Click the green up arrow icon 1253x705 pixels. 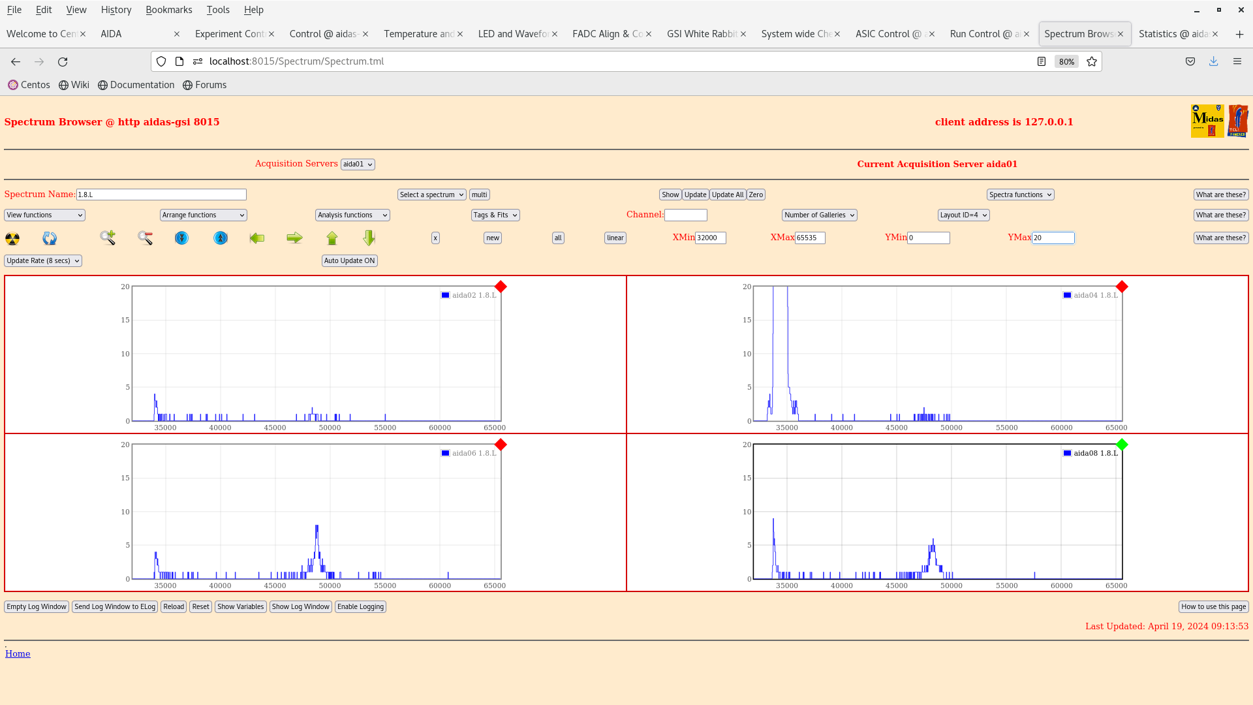[332, 238]
